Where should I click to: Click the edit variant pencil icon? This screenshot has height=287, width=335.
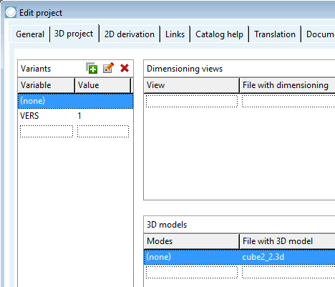click(x=108, y=68)
